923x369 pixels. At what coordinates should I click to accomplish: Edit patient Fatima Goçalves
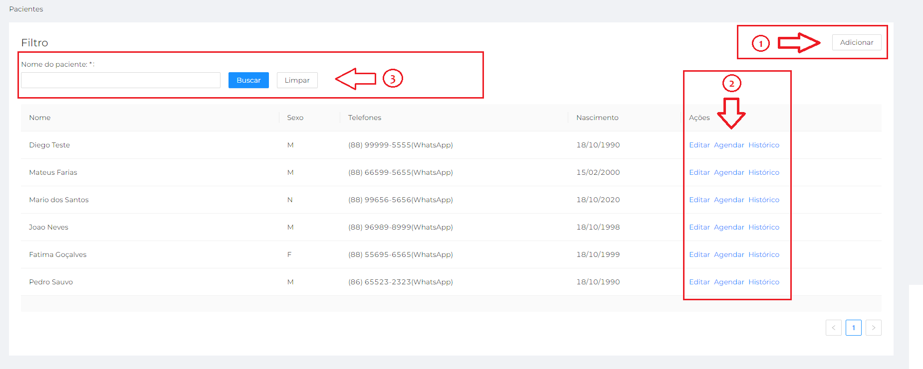pos(699,254)
